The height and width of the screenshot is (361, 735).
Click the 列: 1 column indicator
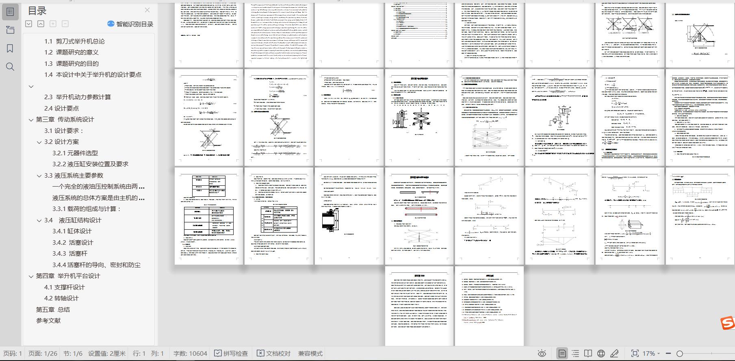[157, 353]
